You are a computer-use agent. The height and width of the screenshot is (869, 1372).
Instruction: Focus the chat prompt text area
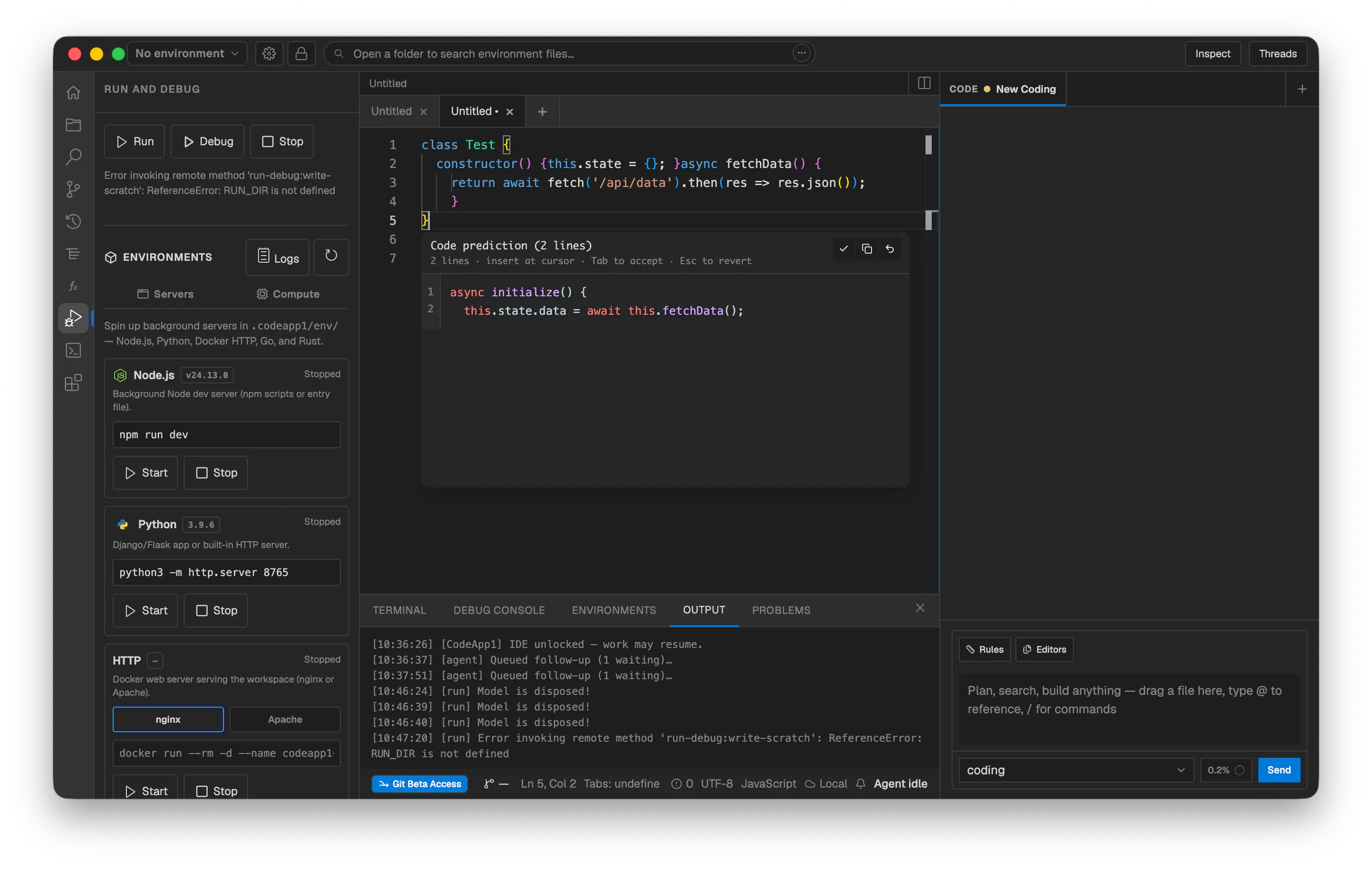(1129, 709)
